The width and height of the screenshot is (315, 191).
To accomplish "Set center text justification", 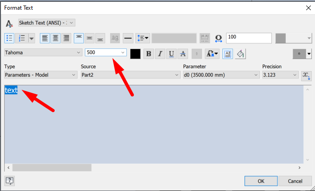I will [56, 38].
